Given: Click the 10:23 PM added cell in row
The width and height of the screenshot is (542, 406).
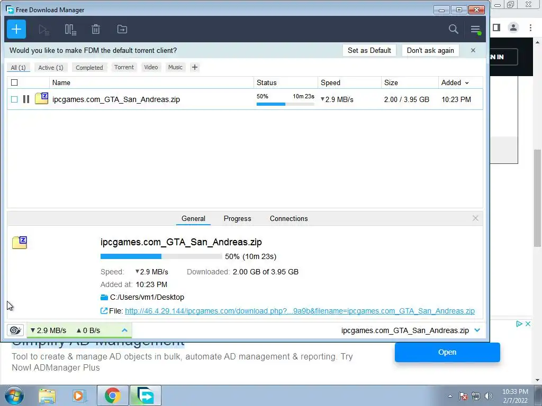Looking at the screenshot, I should 456,99.
